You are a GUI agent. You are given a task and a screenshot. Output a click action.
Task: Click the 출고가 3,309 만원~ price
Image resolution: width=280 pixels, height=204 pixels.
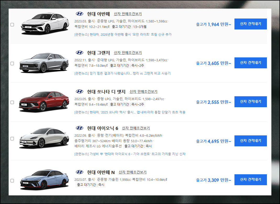point(214,180)
